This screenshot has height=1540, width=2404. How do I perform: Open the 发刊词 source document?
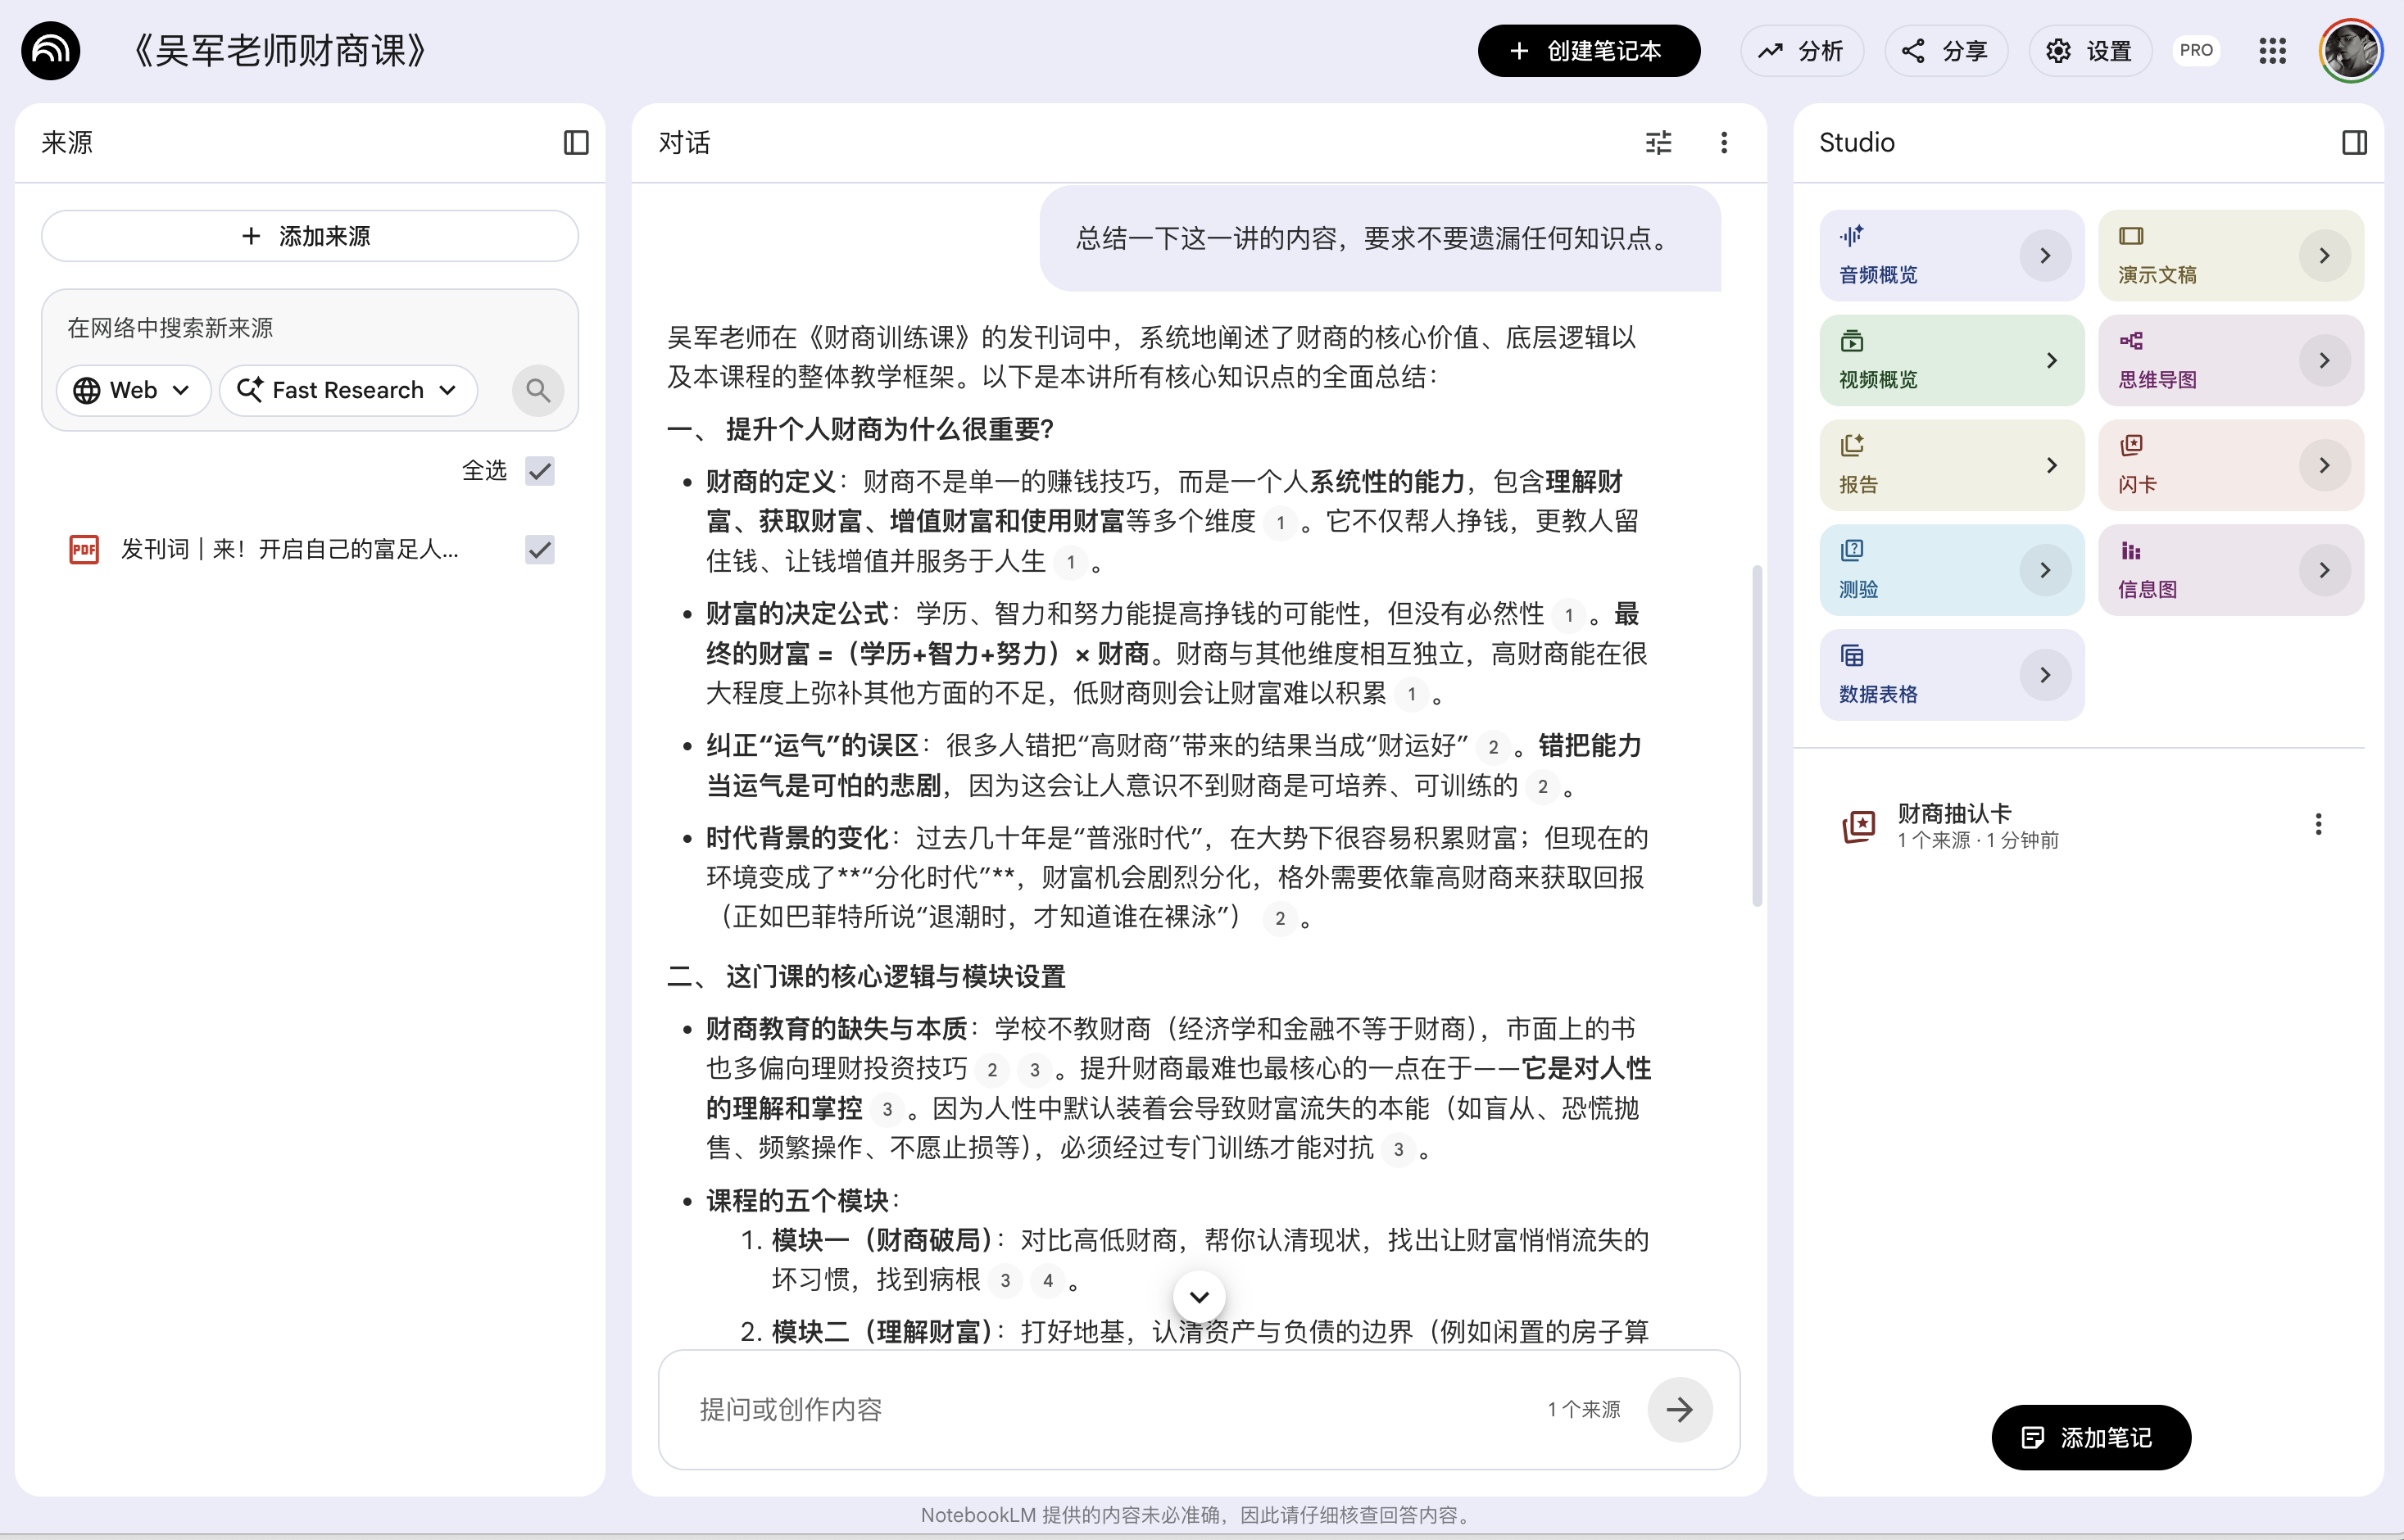coord(290,549)
